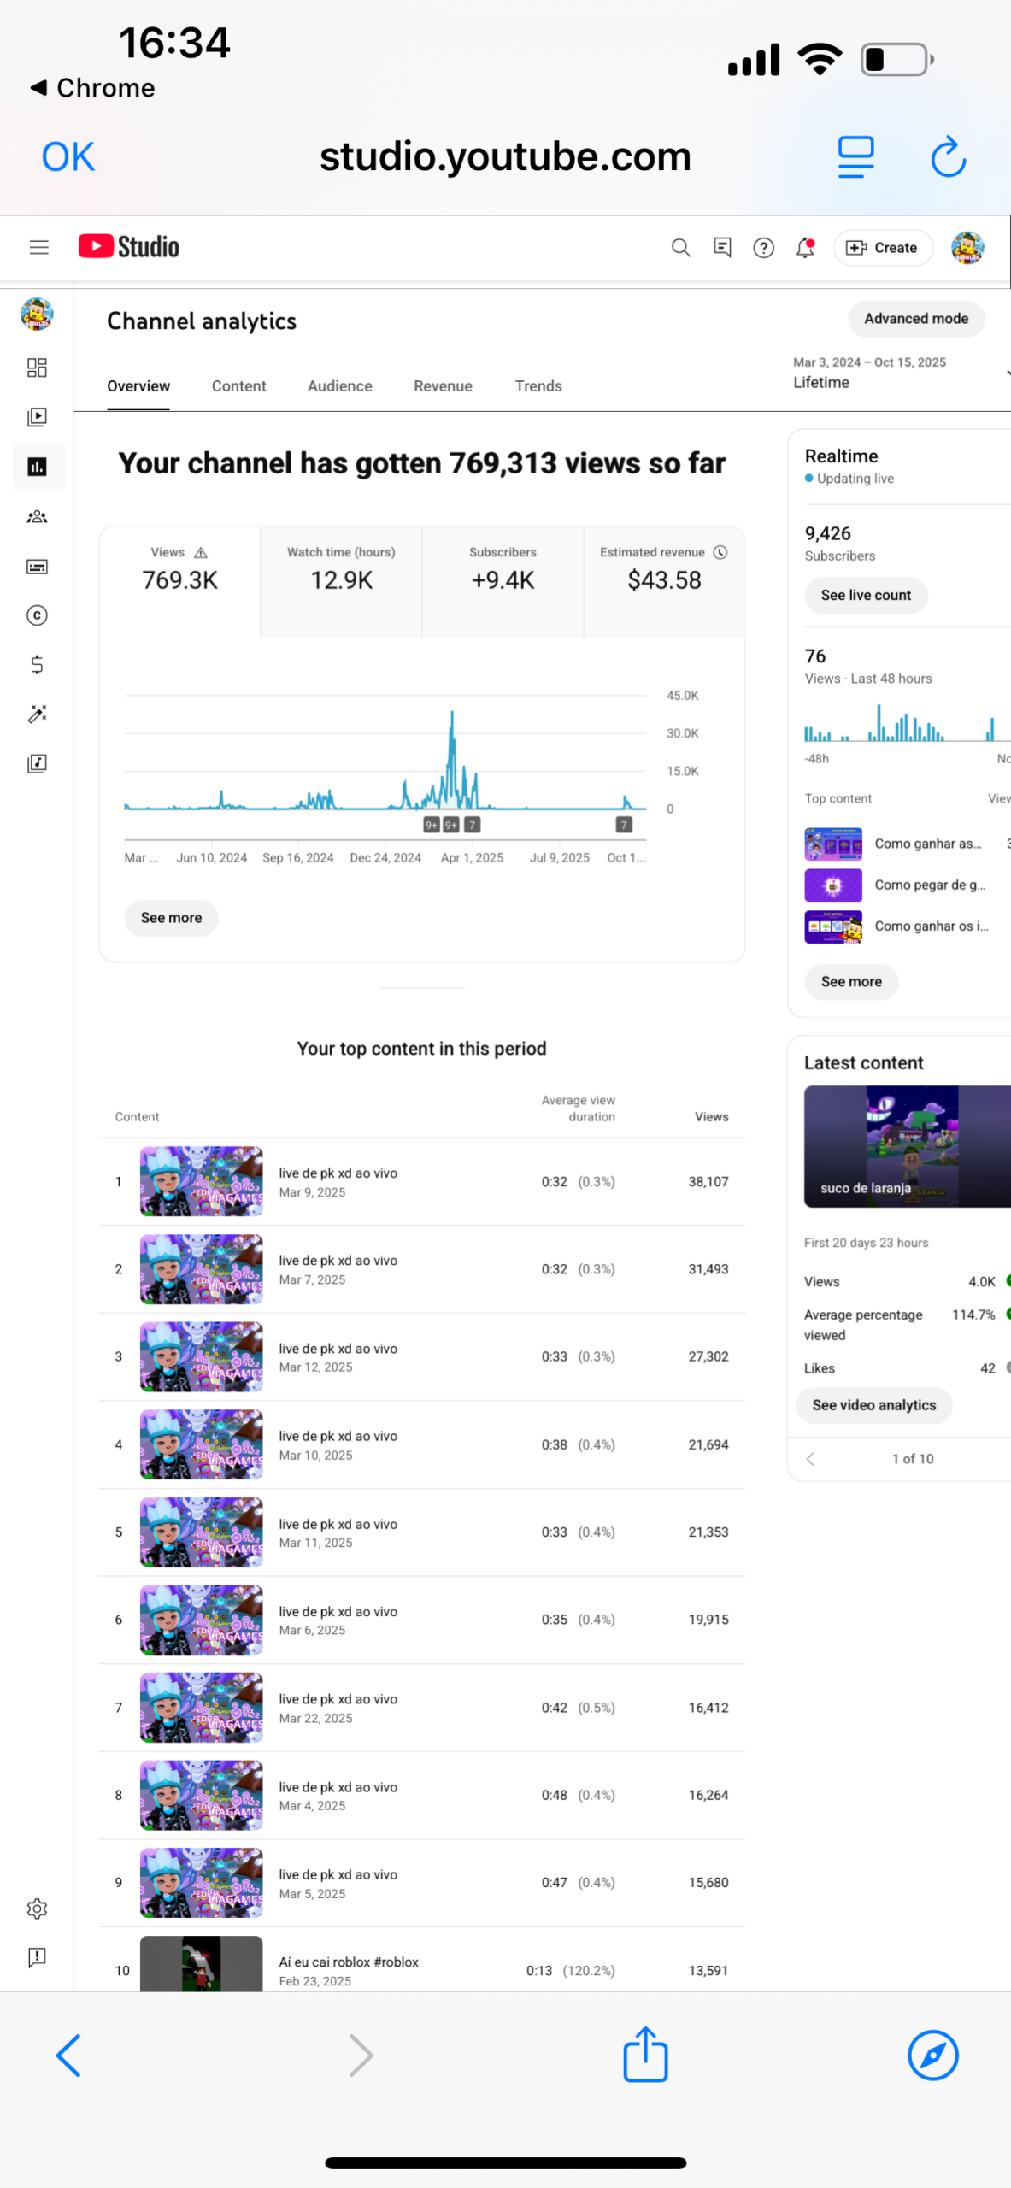The image size is (1011, 2188).
Task: Click See more in Realtime card
Action: [x=851, y=982]
